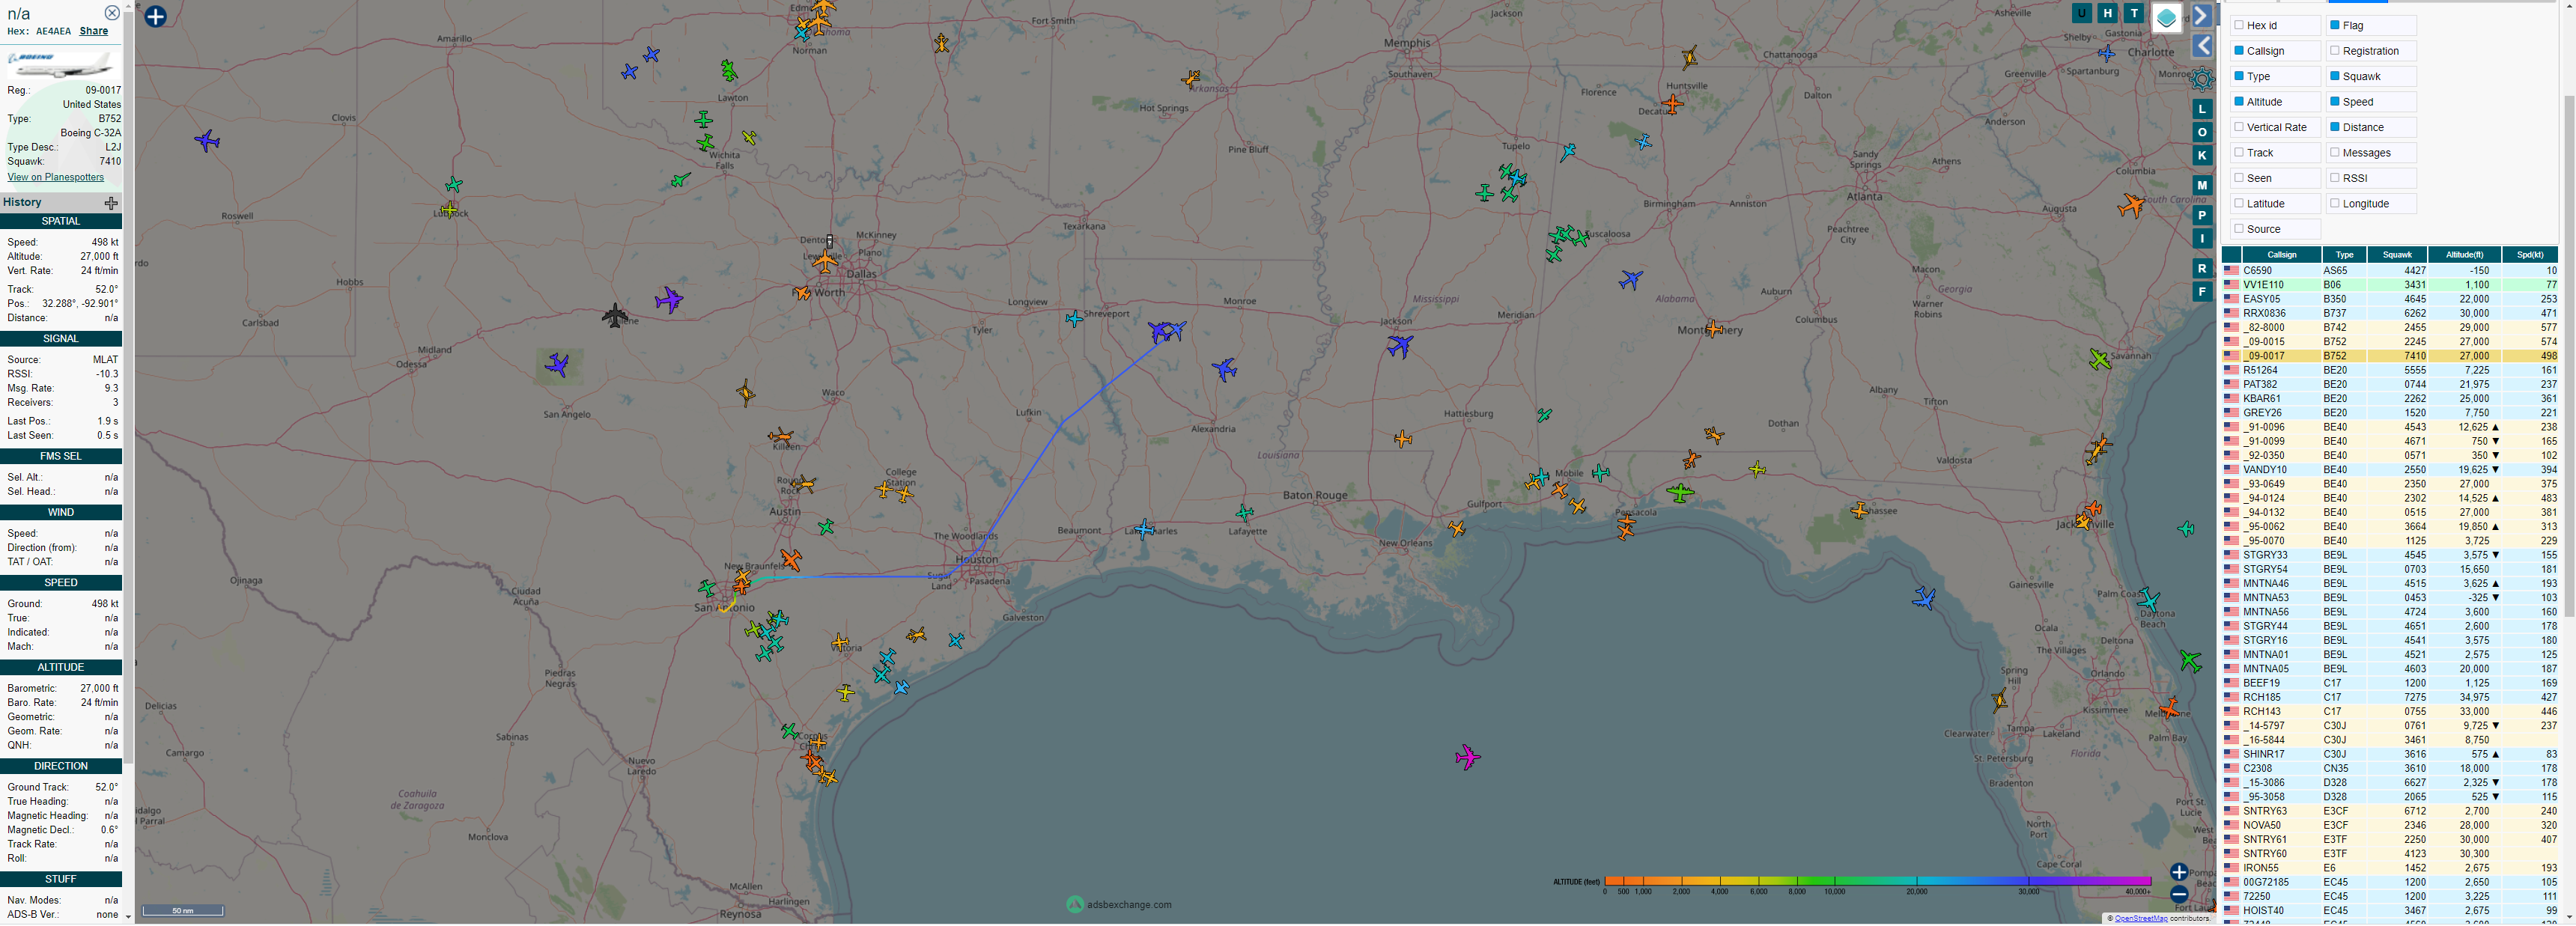
Task: Close the selected aircraft info panel
Action: 112,13
